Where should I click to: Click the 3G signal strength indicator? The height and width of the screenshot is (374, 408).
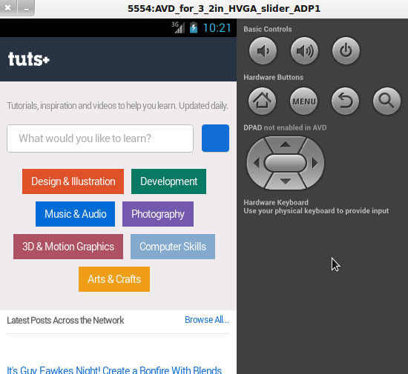(178, 27)
